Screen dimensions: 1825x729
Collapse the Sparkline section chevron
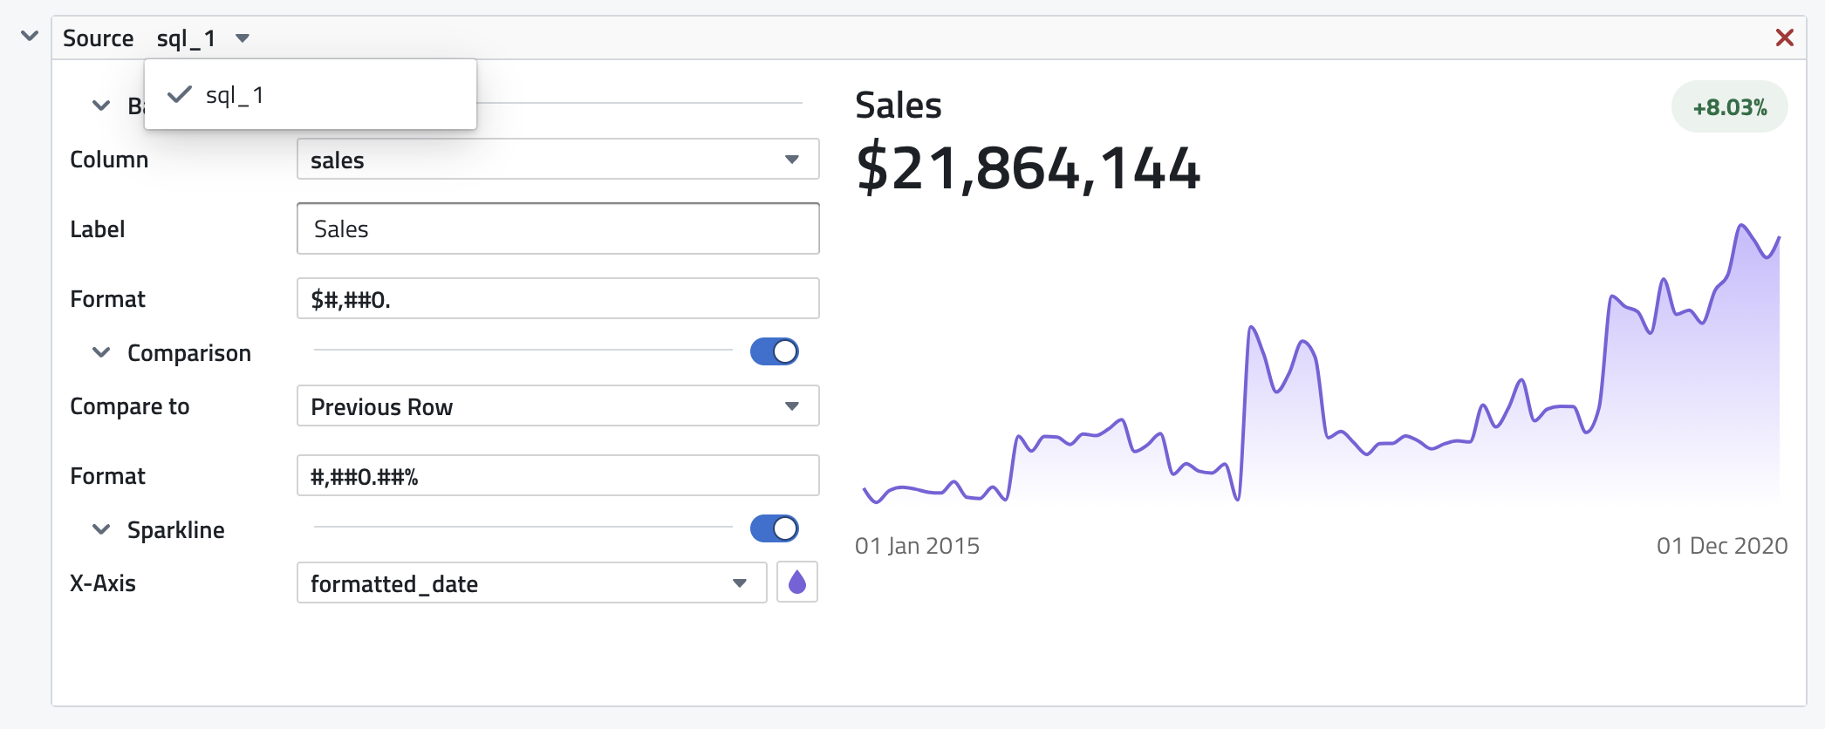click(x=101, y=529)
